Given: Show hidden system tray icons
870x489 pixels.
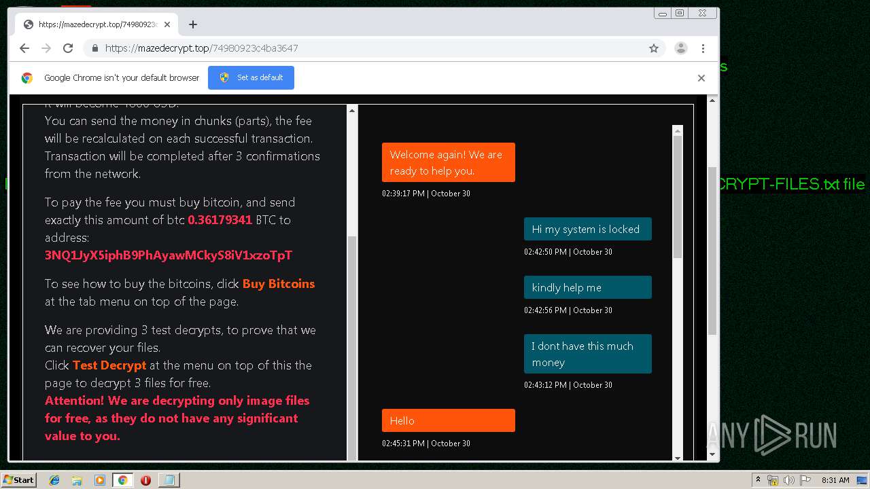Looking at the screenshot, I should click(758, 480).
